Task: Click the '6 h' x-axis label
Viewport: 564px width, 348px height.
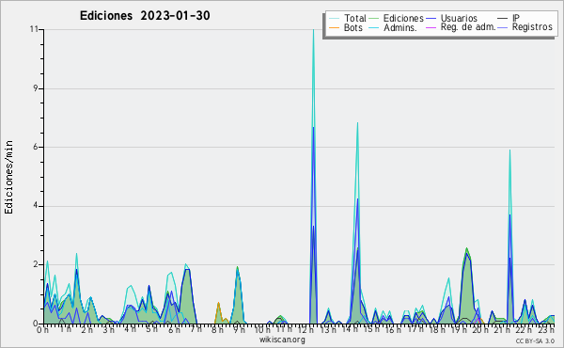Action: 174,329
